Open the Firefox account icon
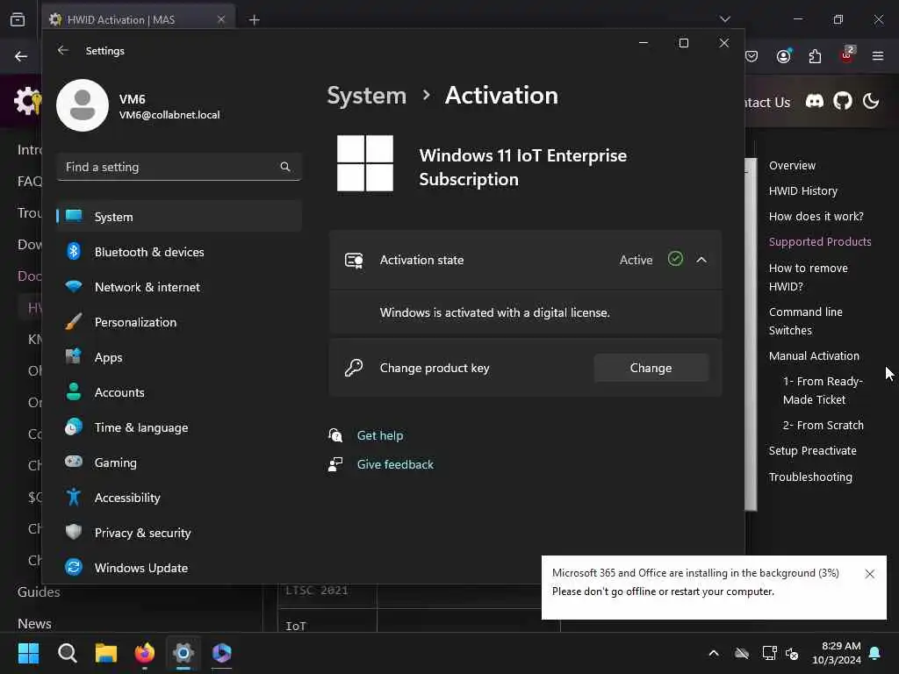Viewport: 899px width, 674px height. pyautogui.click(x=784, y=55)
